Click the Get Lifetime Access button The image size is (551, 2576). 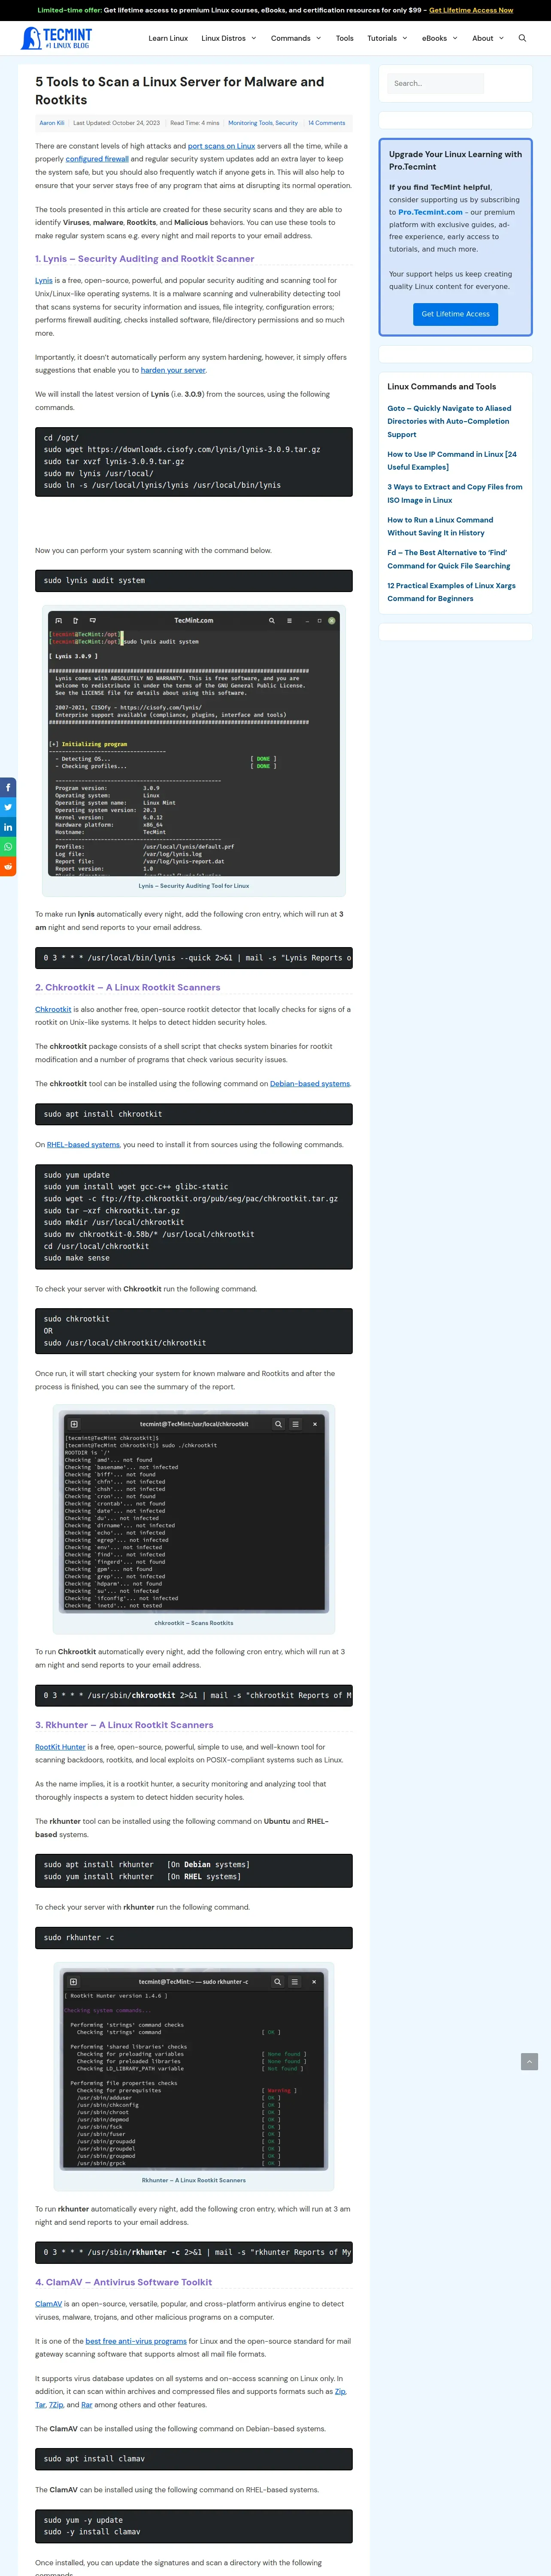click(455, 314)
